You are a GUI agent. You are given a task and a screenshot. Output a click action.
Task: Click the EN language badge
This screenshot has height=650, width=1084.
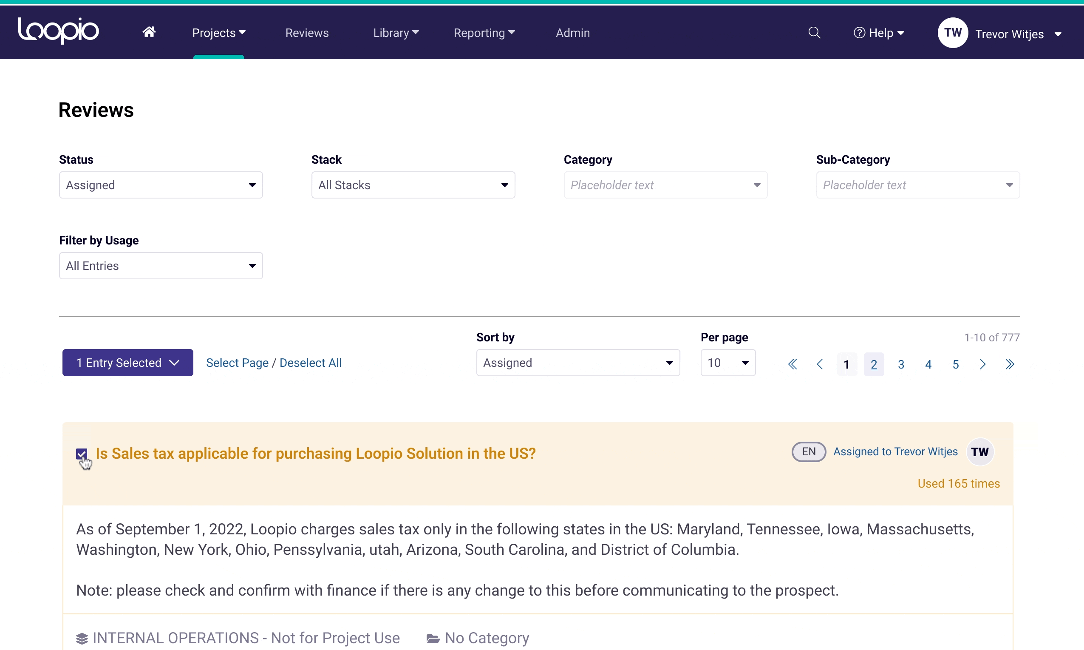click(x=808, y=451)
